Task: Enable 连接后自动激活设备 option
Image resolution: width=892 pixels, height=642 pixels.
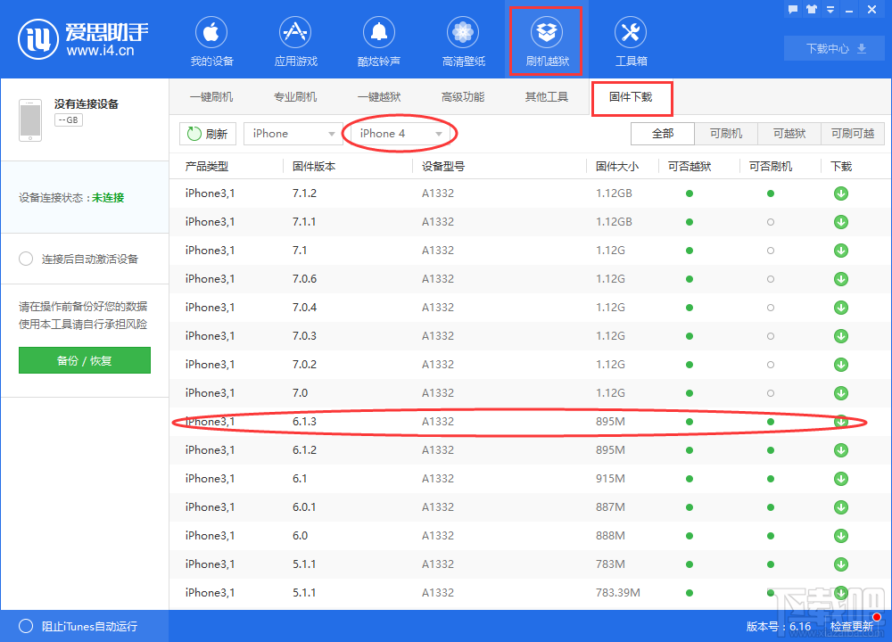Action: [x=27, y=259]
